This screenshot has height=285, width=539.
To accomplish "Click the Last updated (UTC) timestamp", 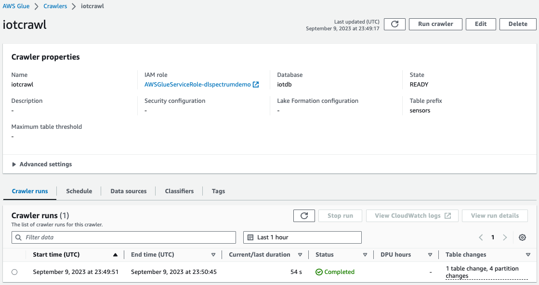I will tap(343, 25).
